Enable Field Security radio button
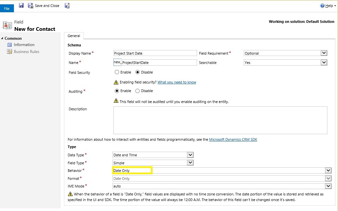This screenshot has width=338, height=211. coord(117,72)
